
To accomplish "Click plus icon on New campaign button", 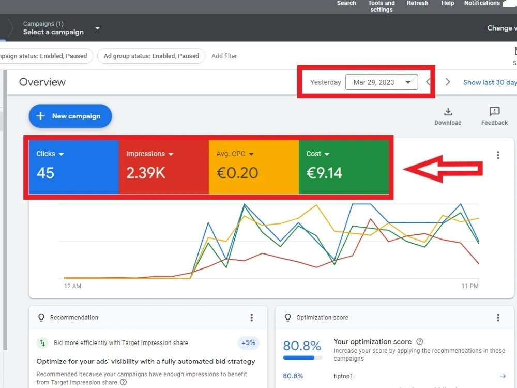I will pyautogui.click(x=40, y=116).
